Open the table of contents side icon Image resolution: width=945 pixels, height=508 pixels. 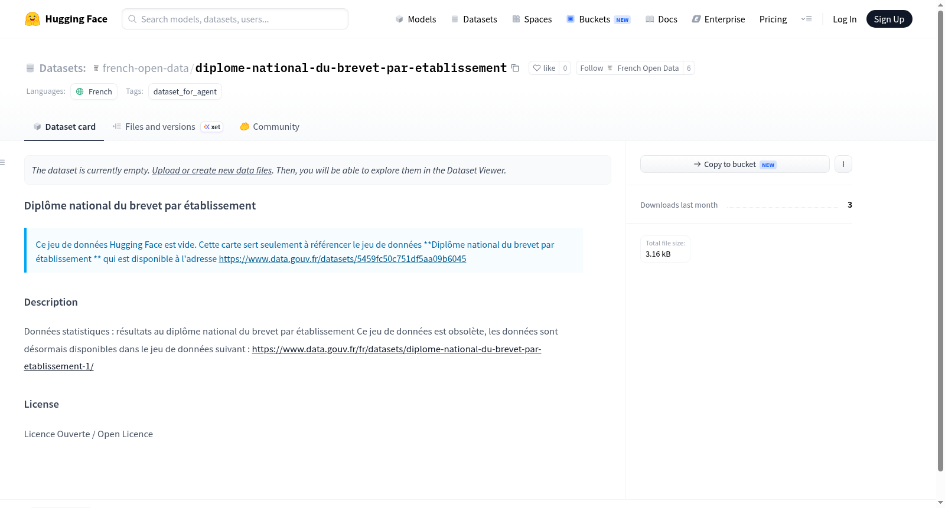pyautogui.click(x=3, y=162)
